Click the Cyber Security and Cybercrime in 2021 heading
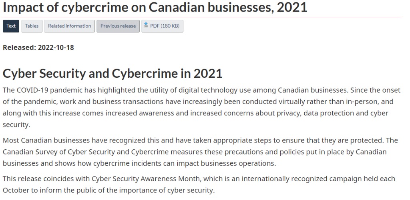The width and height of the screenshot is (410, 200). point(112,73)
